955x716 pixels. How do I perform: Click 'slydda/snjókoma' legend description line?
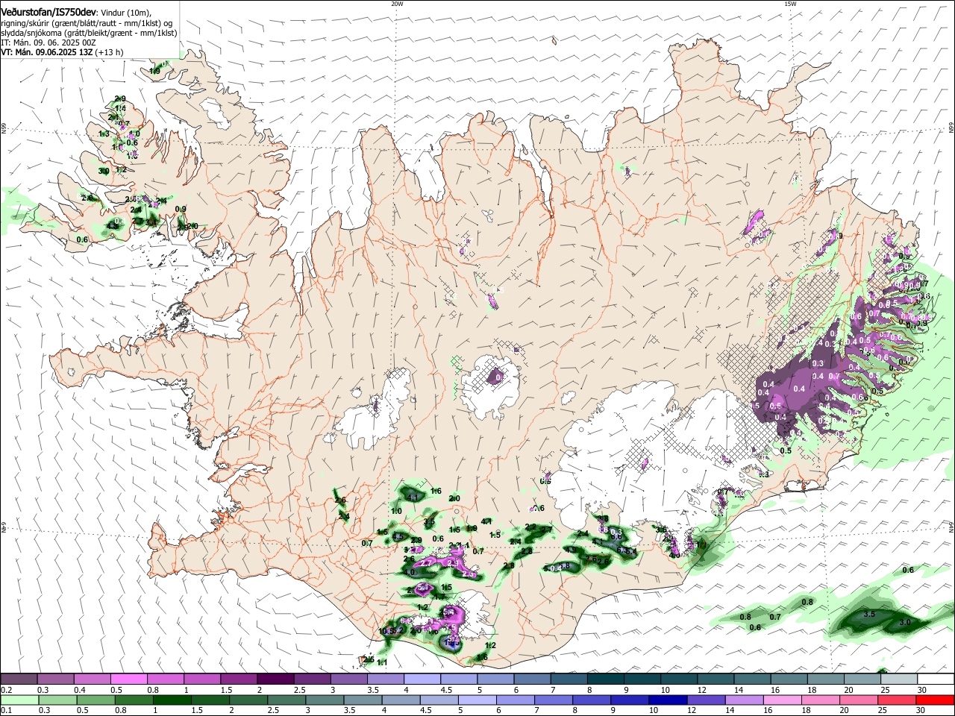click(89, 33)
